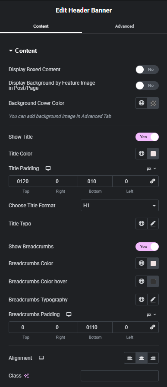Edit Title Typo with pencil icon
The image size is (167, 387).
point(153,224)
